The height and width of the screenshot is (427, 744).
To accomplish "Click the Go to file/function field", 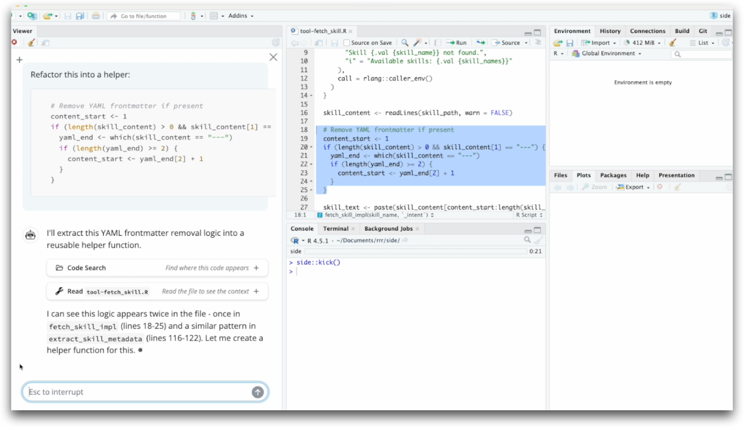I will coord(144,16).
